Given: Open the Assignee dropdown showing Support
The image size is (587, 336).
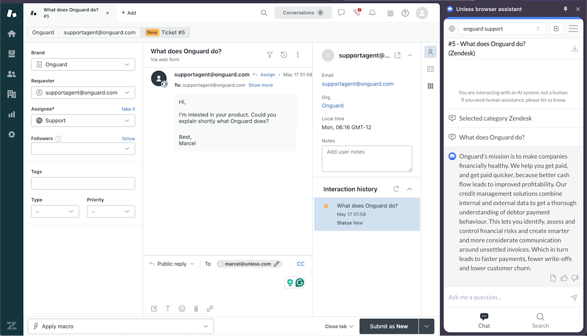Looking at the screenshot, I should click(83, 120).
